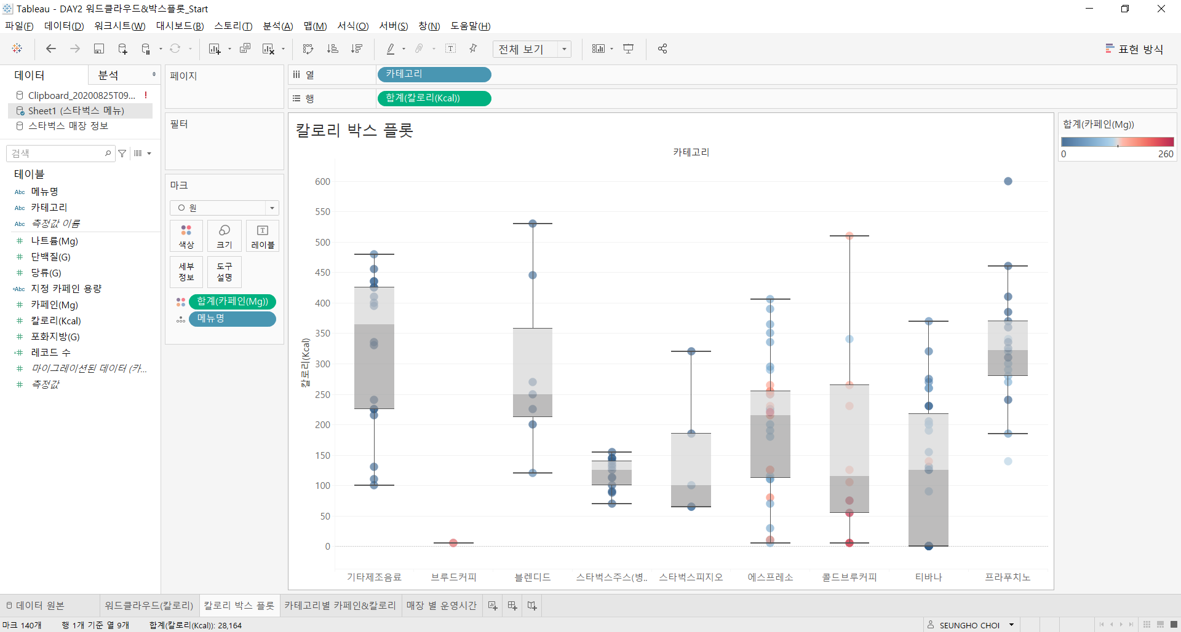
Task: Click the duplicate sheet icon
Action: 245,49
